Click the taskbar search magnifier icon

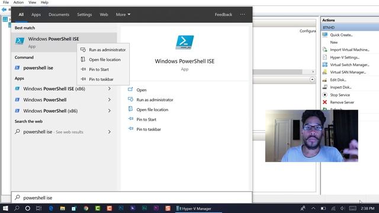[17, 208]
